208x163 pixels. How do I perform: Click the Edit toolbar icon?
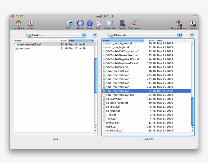click(x=98, y=24)
